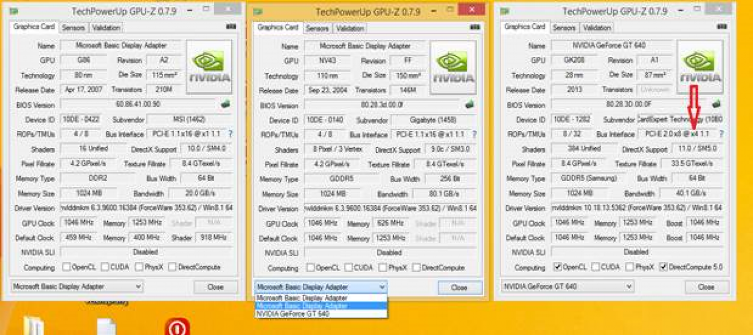
Task: Uncheck DirectCompute 5.0 in GT 640 window
Action: coord(664,267)
